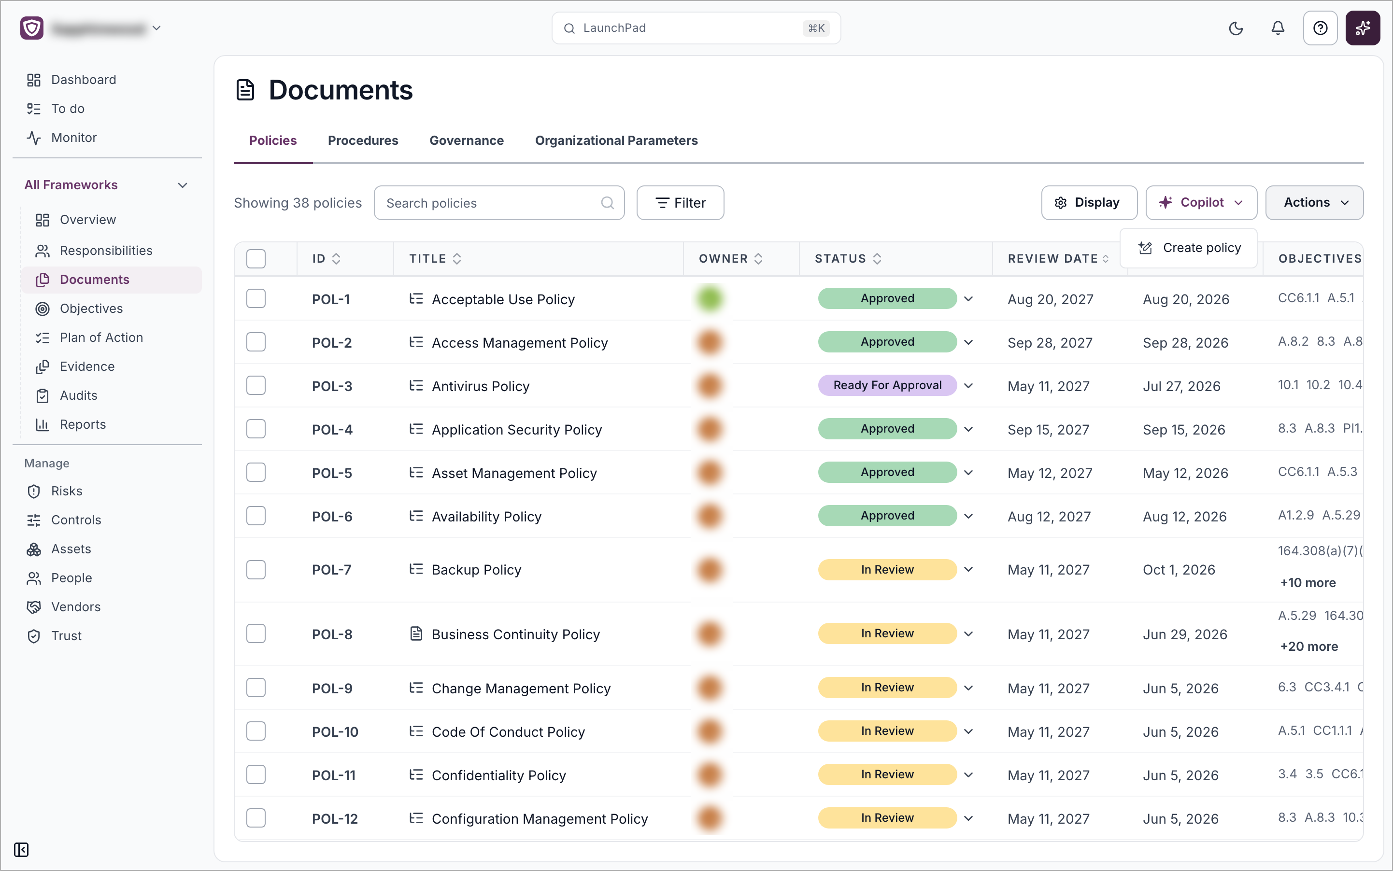
Task: Click the shield app logo
Action: [x=32, y=28]
